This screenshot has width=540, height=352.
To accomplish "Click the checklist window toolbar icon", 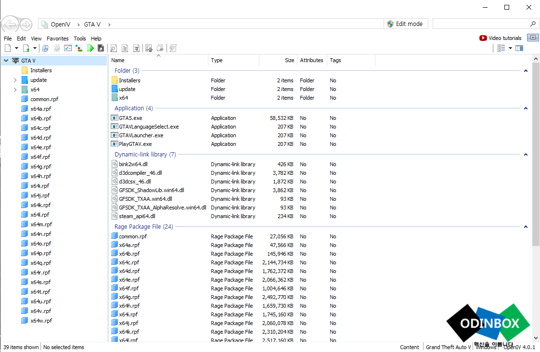I will [68, 48].
